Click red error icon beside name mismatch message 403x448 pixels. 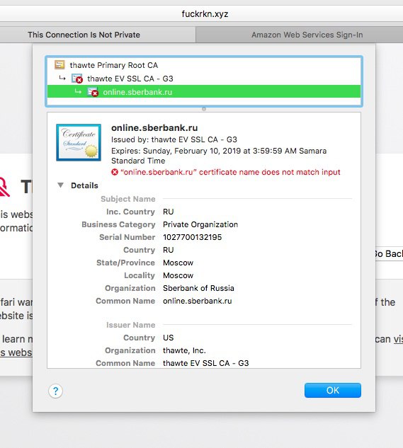(x=115, y=172)
